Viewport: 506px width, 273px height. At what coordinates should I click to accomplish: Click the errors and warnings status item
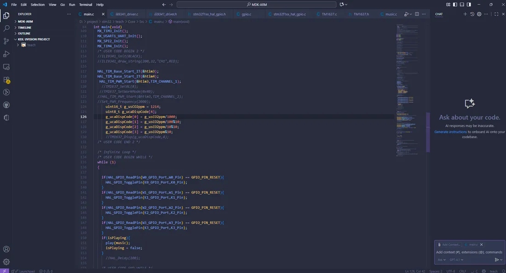click(x=46, y=271)
